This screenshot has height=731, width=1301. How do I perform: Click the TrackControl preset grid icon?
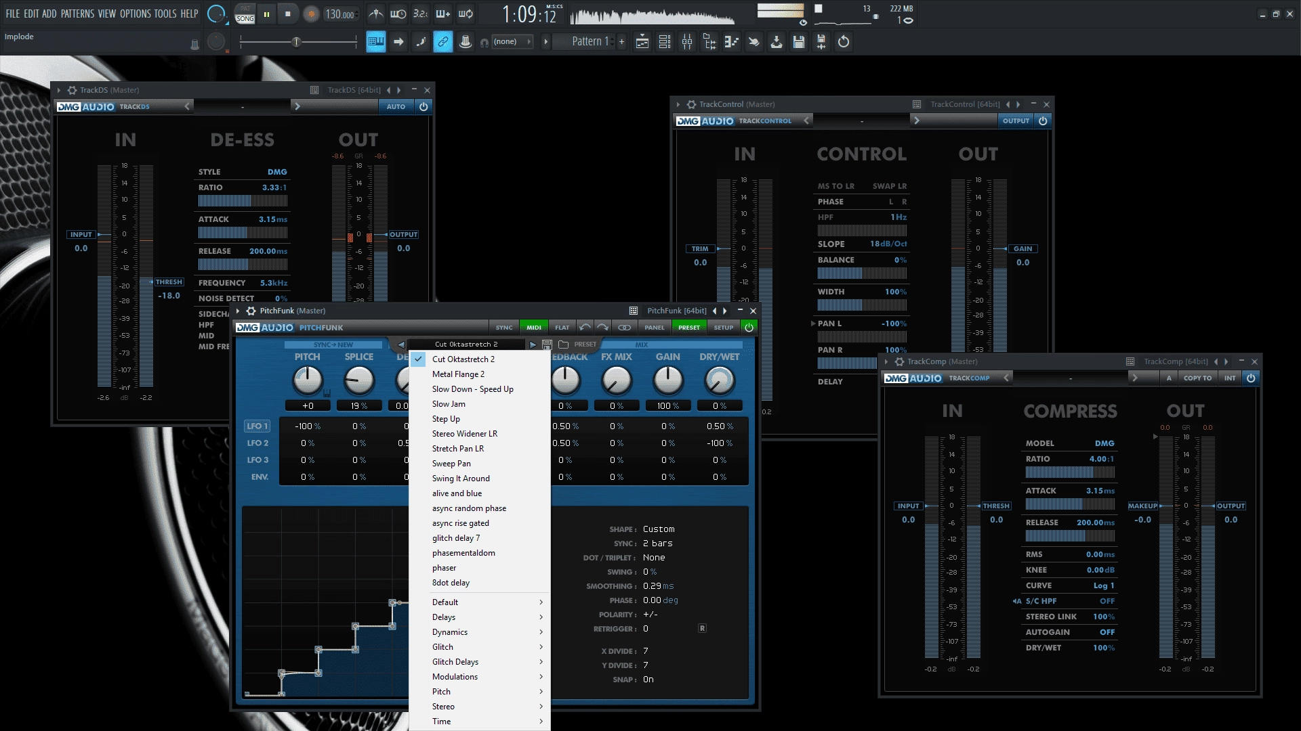tap(917, 104)
